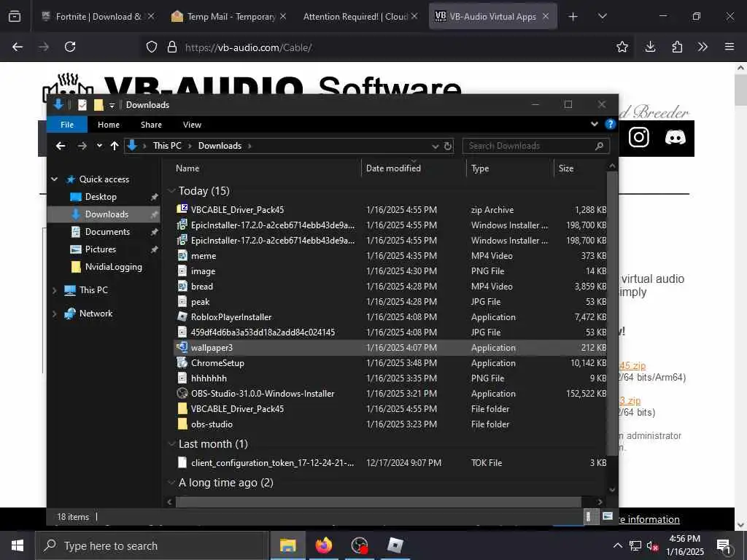Click Explorer Help question mark icon

pos(610,124)
